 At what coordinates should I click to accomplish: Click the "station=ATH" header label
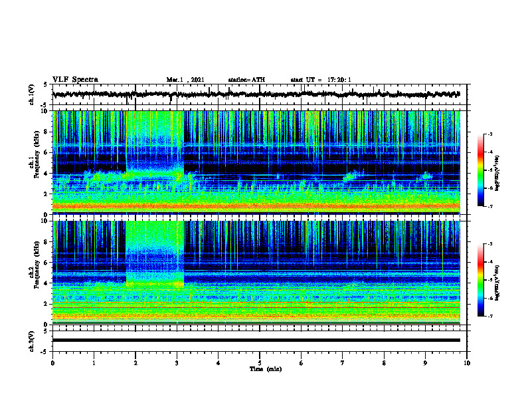tap(246, 80)
